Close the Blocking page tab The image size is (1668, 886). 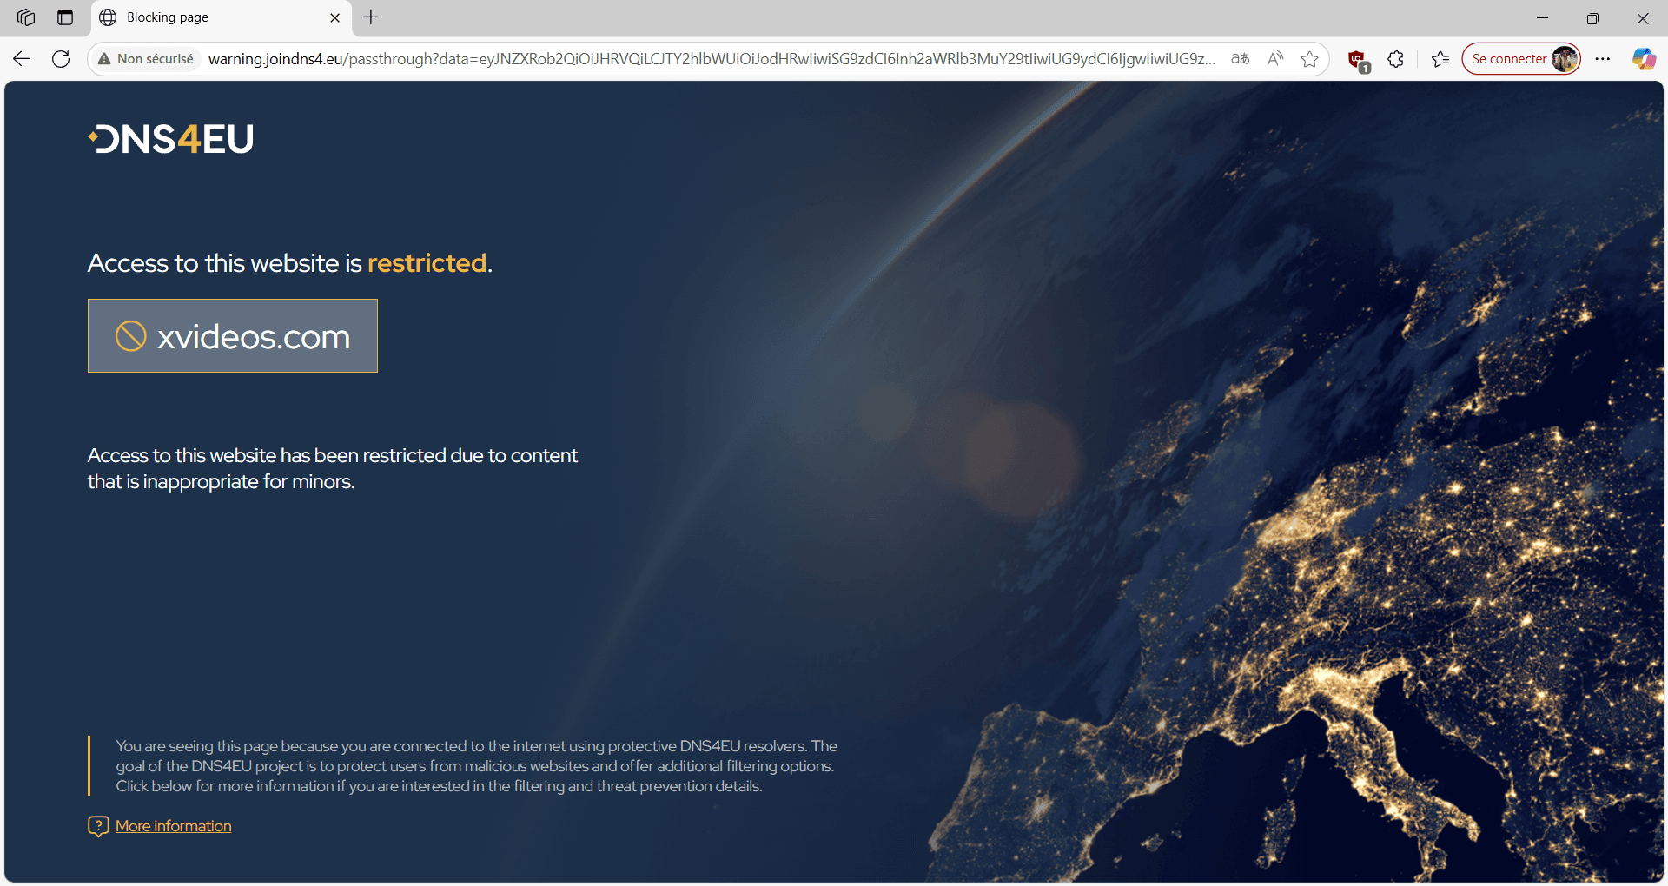[334, 17]
